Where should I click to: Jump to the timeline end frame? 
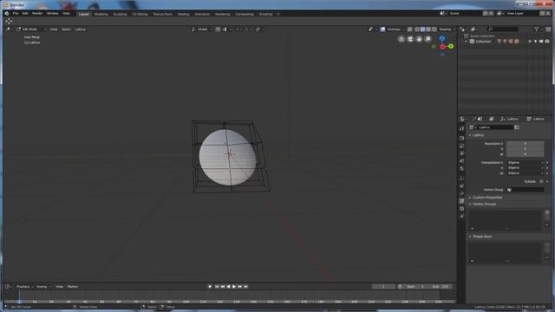point(246,287)
